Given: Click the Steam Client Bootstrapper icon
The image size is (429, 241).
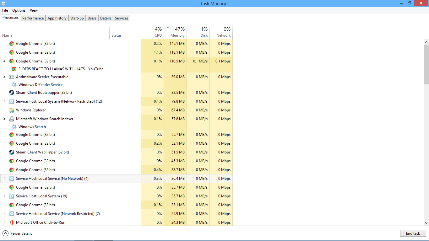Looking at the screenshot, I should pos(12,93).
